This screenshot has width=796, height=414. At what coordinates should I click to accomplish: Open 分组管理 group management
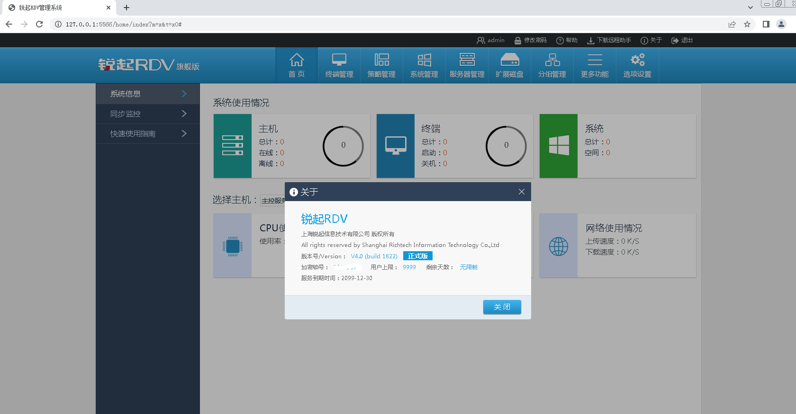[x=552, y=65]
